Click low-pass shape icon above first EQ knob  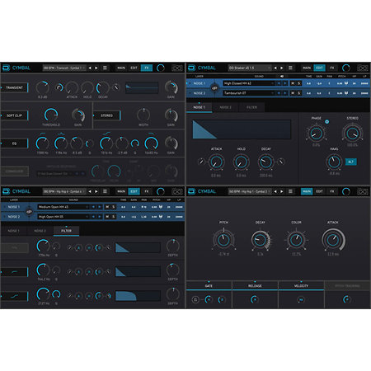click(x=43, y=134)
